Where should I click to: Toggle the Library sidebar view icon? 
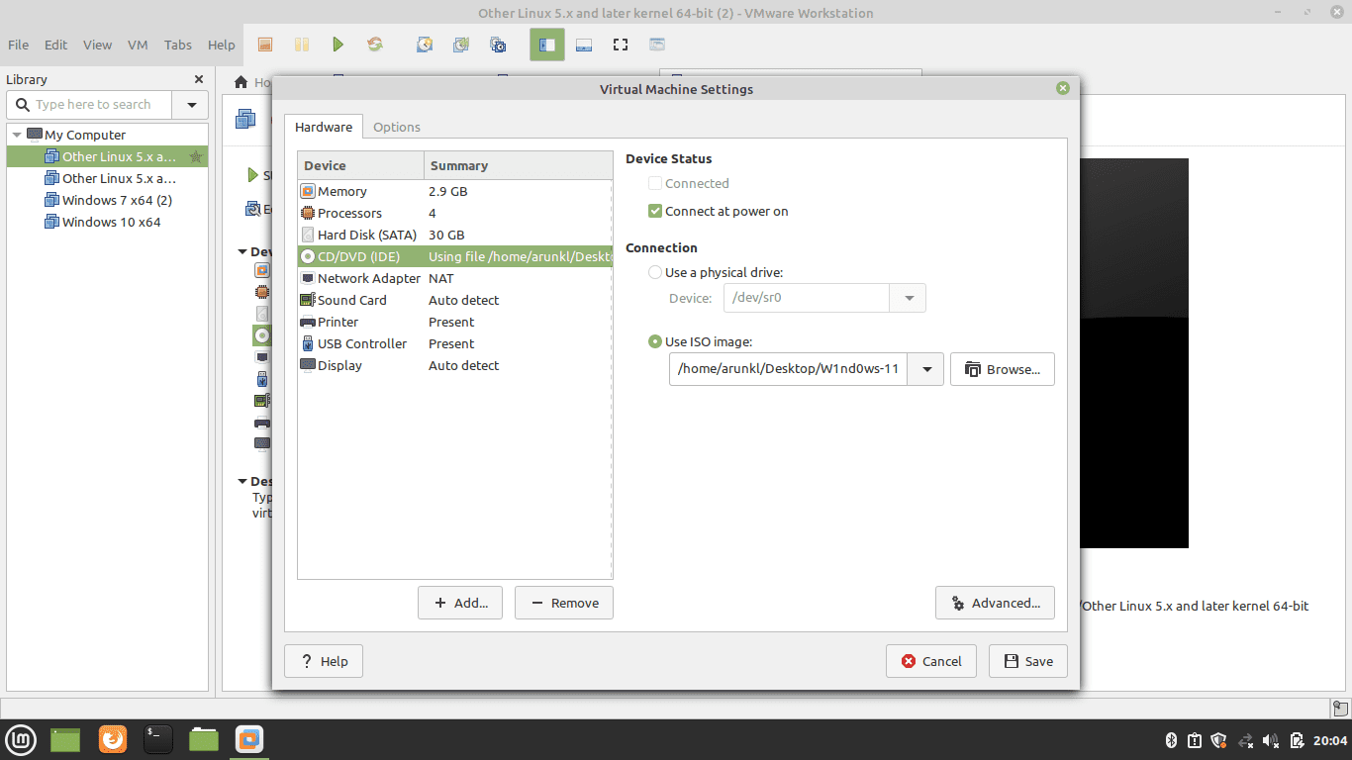pos(547,45)
